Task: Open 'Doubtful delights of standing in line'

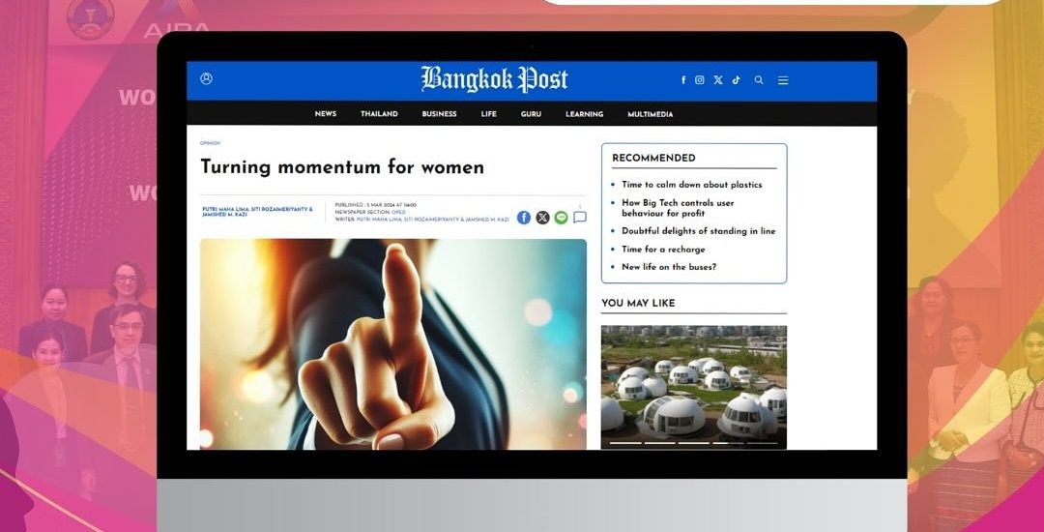Action: (x=699, y=231)
